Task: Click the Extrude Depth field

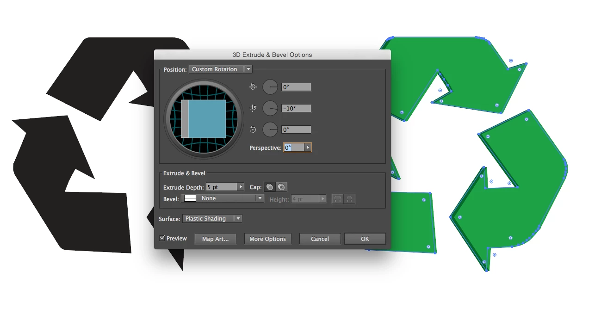Action: click(x=221, y=187)
